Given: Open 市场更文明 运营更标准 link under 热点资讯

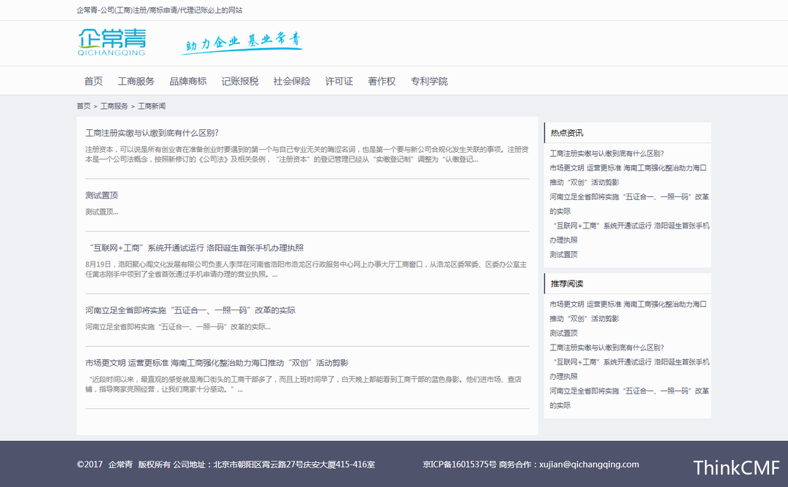Looking at the screenshot, I should 628,175.
